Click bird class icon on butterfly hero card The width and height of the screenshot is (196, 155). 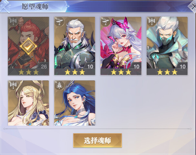(106, 22)
